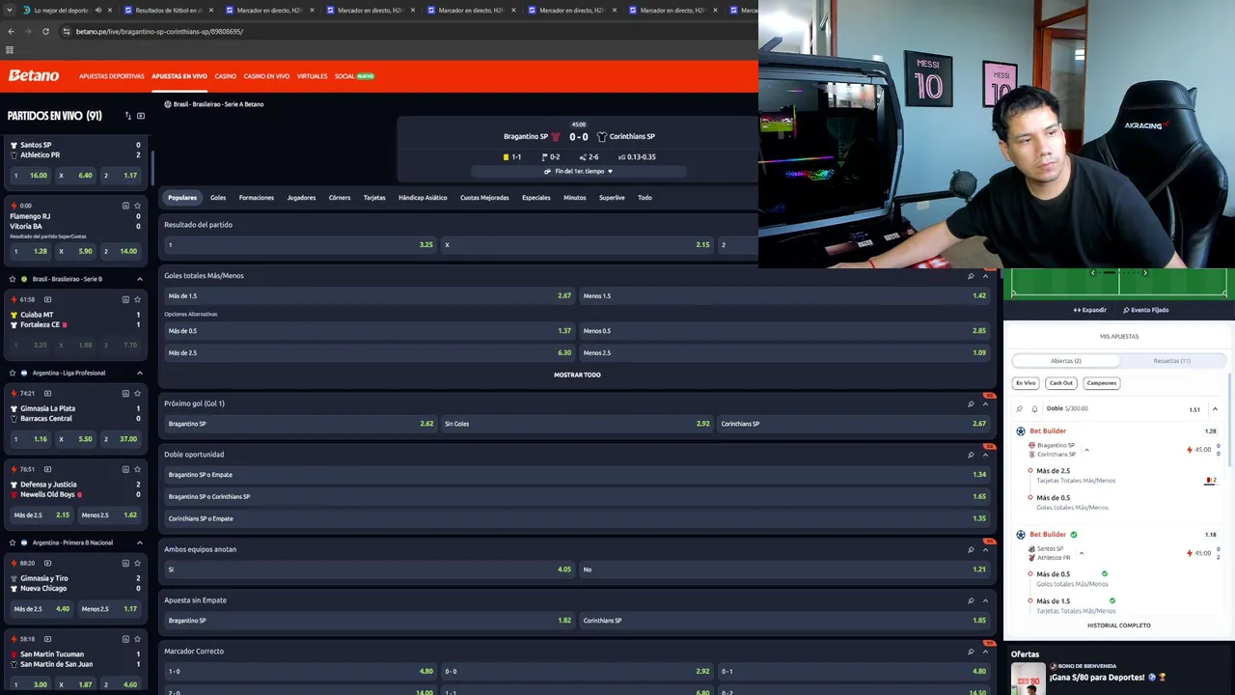Collapse the Brasil Brasileirao Serie B section
This screenshot has width=1235, height=695.
pyautogui.click(x=140, y=279)
